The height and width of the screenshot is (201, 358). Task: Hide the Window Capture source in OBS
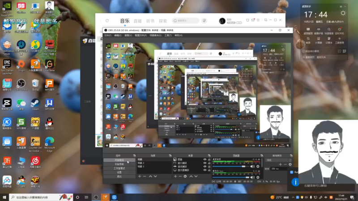click(x=205, y=163)
